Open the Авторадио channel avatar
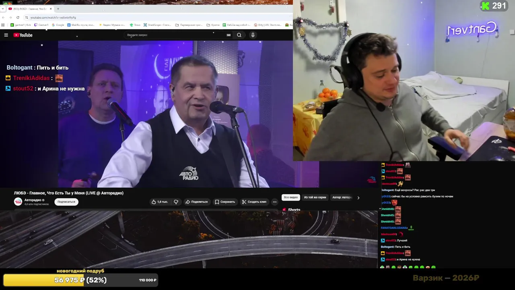This screenshot has height=290, width=515. [x=18, y=202]
